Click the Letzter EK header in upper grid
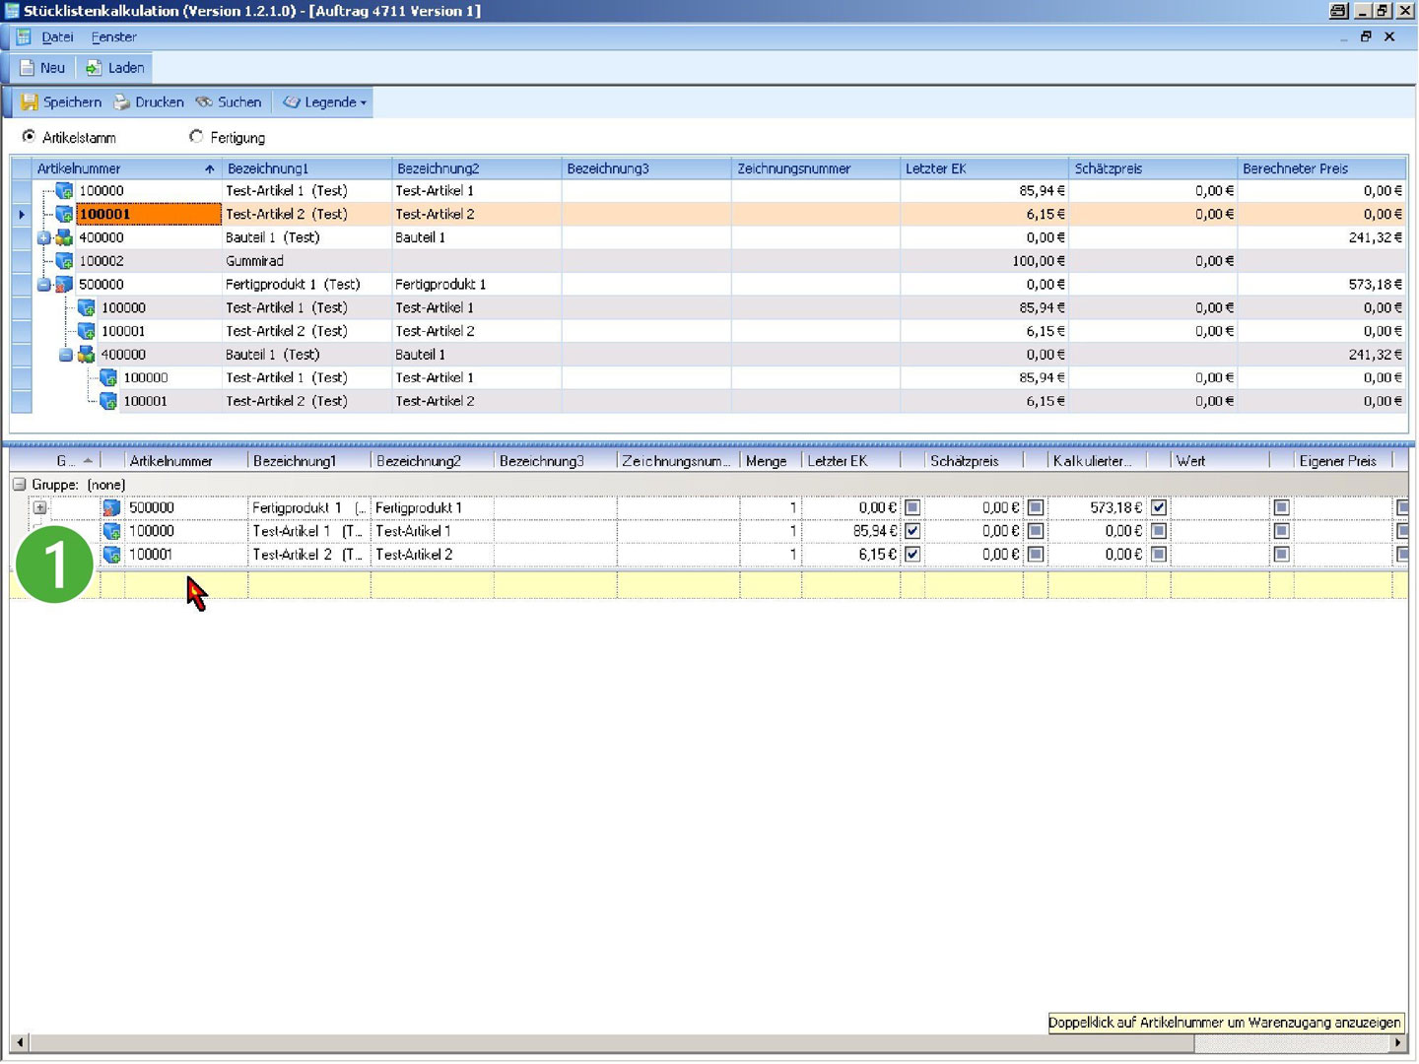The height and width of the screenshot is (1064, 1419). (x=983, y=168)
